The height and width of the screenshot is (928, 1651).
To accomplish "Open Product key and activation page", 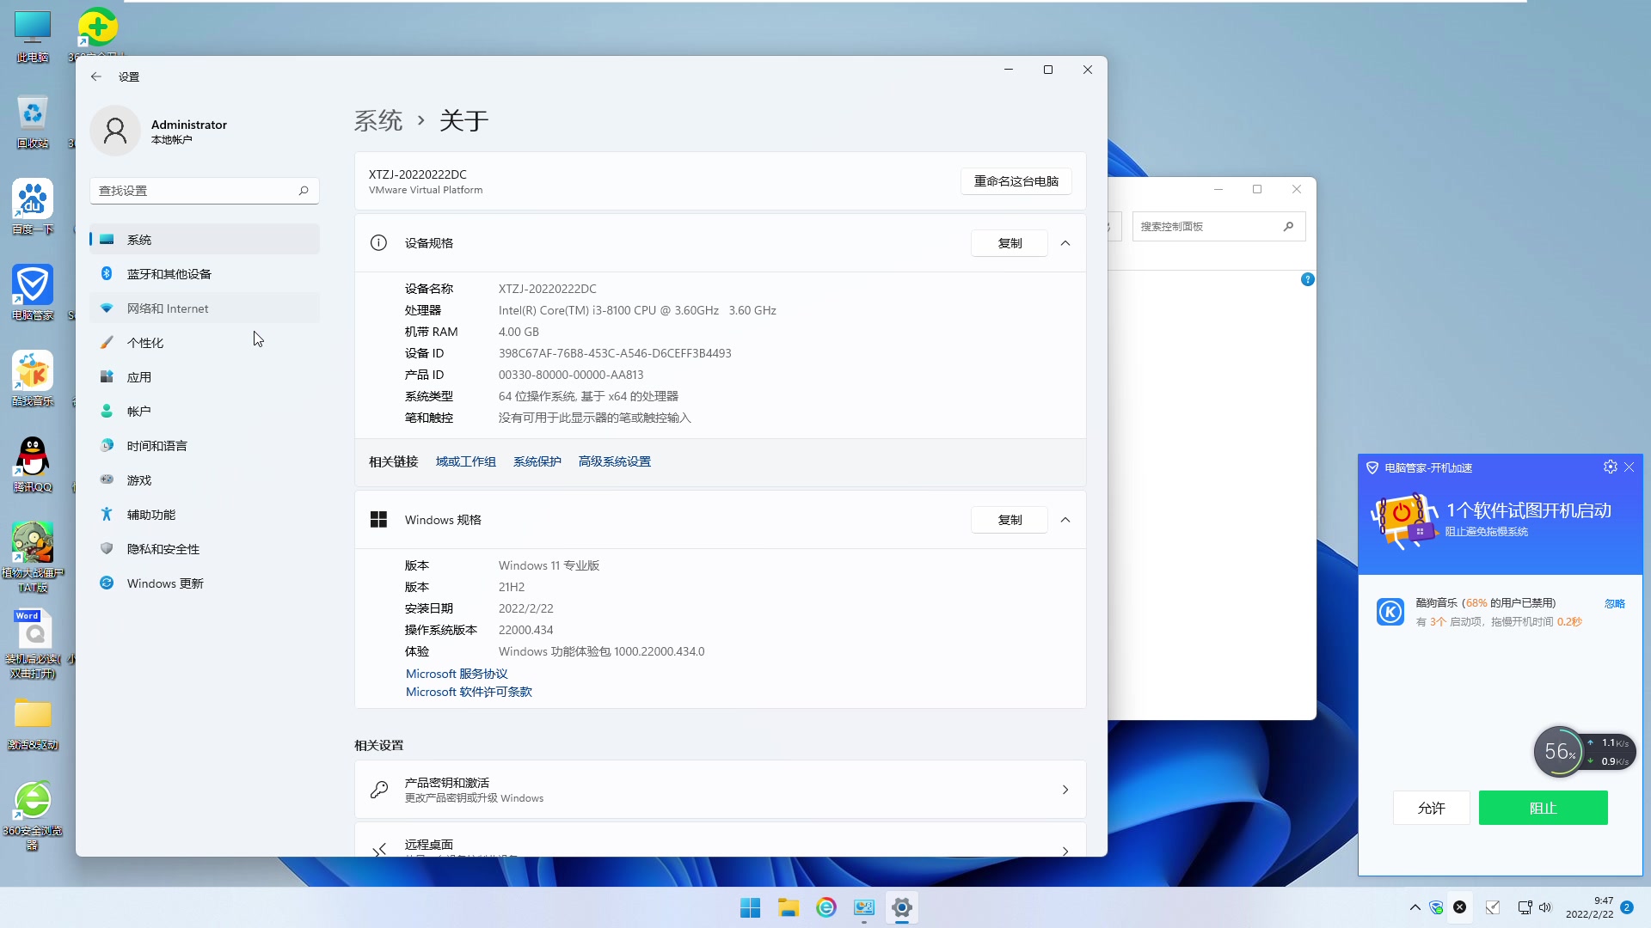I will pos(721,790).
